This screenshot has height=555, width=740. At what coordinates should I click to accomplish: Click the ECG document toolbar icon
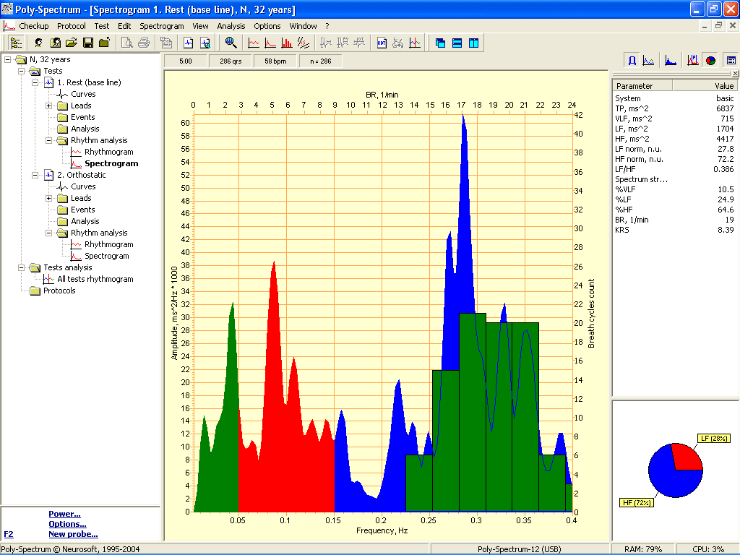click(x=189, y=43)
